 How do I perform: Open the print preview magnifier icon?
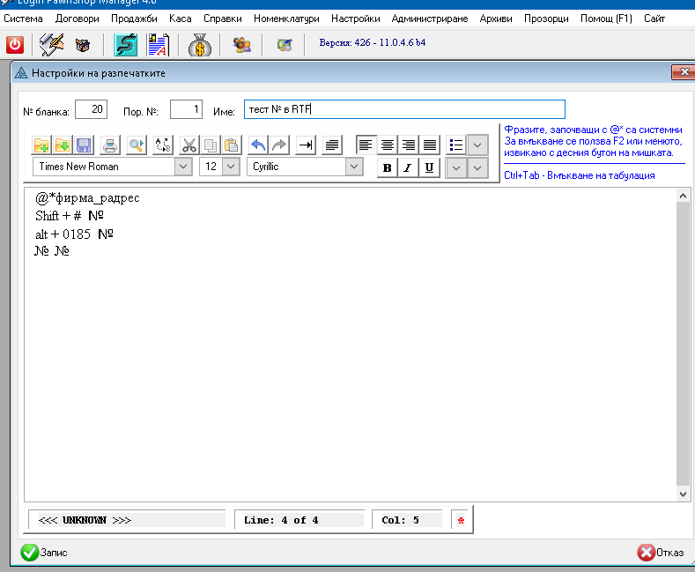coord(136,145)
